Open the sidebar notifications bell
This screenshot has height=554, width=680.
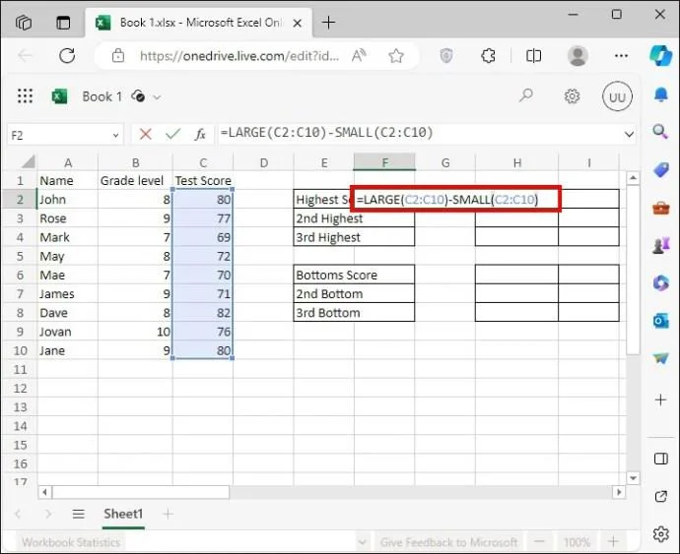click(661, 94)
